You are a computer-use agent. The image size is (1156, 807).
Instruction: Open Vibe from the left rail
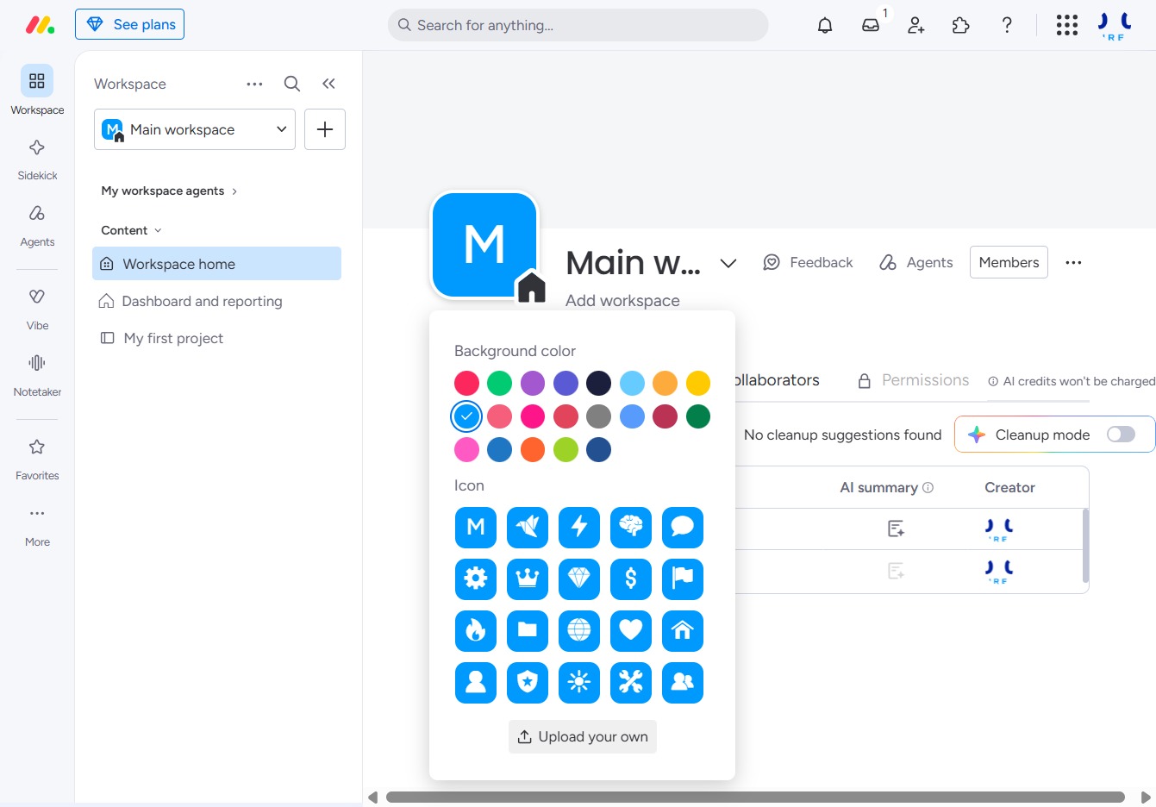tap(37, 309)
